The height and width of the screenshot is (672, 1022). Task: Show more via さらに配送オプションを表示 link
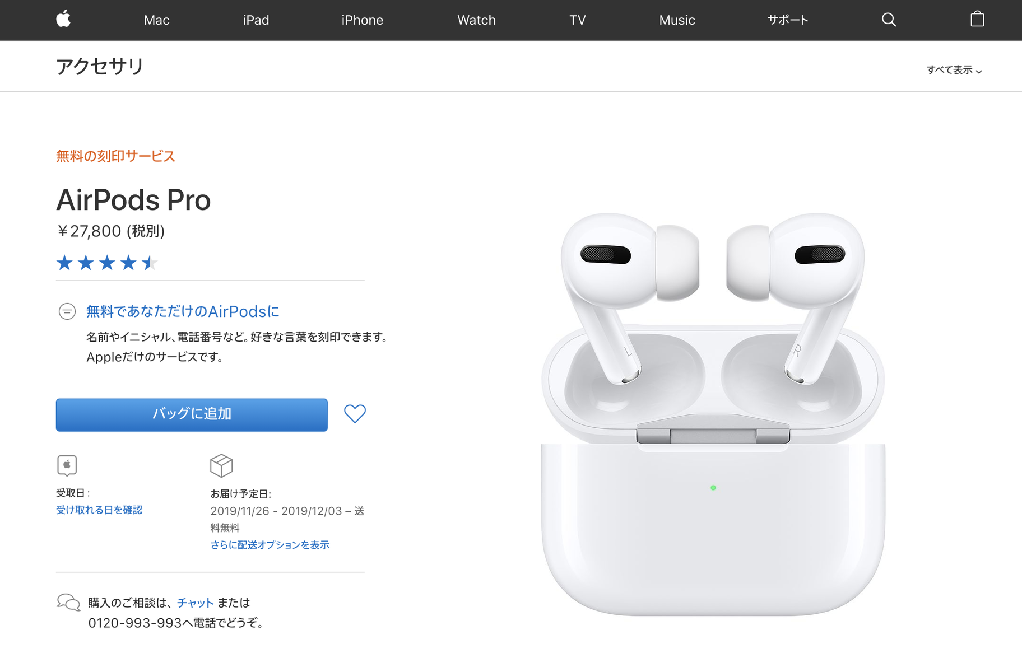click(x=270, y=545)
